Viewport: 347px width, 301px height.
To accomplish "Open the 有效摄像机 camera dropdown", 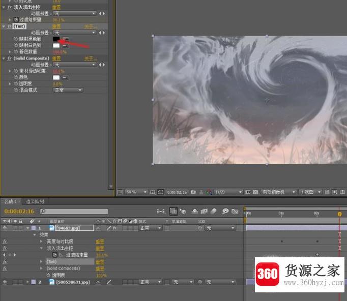I will (x=278, y=192).
